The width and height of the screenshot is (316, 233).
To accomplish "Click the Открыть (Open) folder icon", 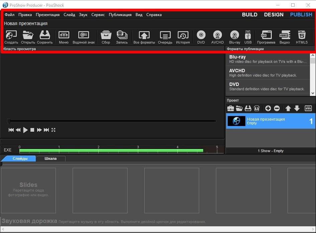I will tap(28, 37).
